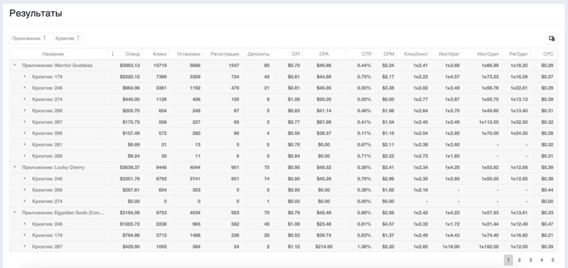Screen dimensions: 568x268
Task: Expand Креатив: 179 under Warrior Goddess
Action: click(24, 77)
